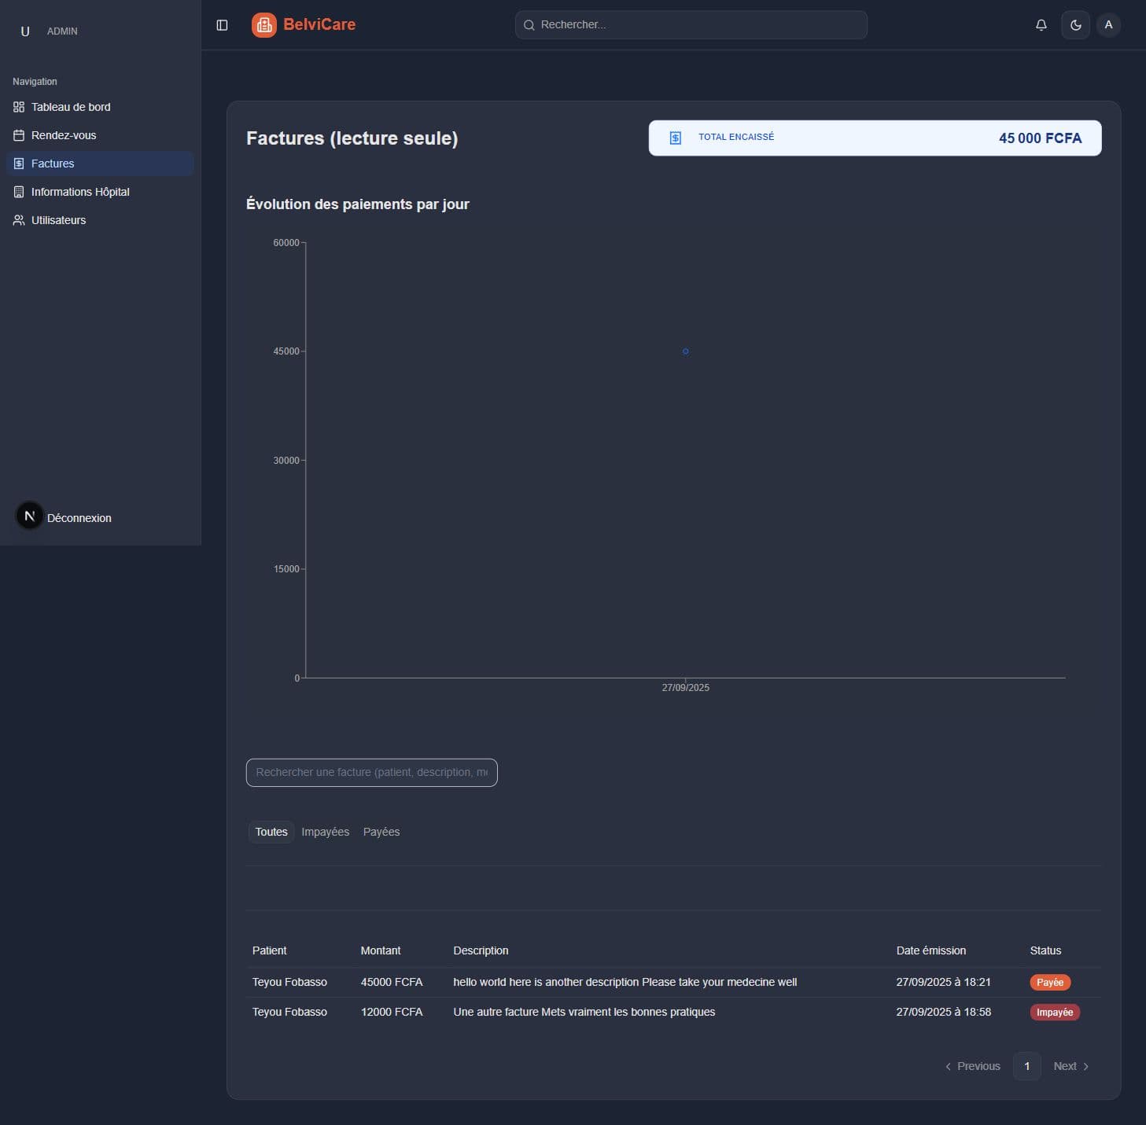Click the ADMIN role label
Image resolution: width=1146 pixels, height=1125 pixels.
[x=62, y=31]
